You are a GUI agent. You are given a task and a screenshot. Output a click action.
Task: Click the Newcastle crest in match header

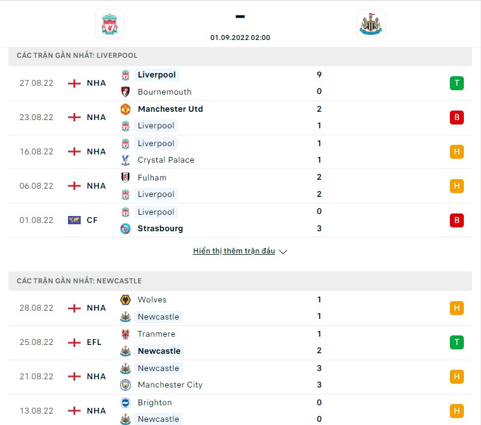(371, 24)
